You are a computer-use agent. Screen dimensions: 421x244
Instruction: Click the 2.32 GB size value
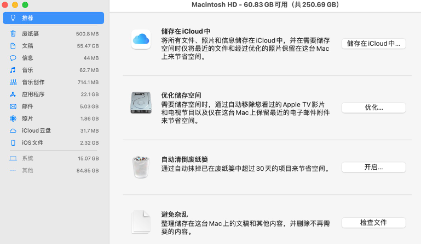[89, 143]
